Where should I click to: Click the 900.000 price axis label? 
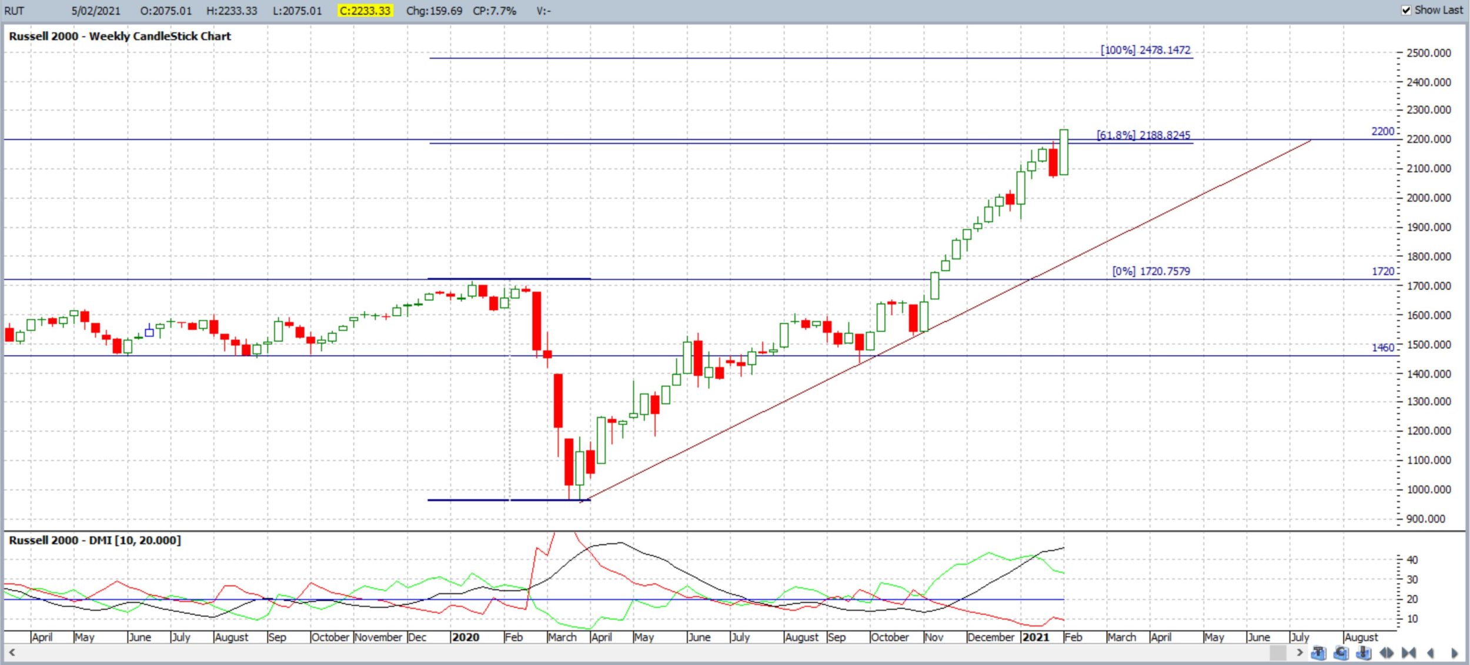pos(1426,519)
